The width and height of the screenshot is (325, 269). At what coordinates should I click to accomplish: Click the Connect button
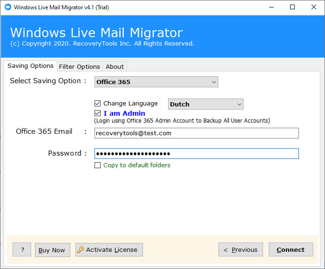[x=291, y=249]
